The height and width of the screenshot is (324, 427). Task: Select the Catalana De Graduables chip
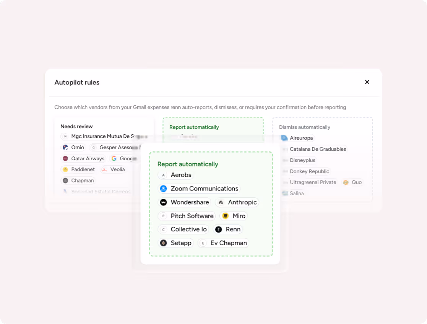314,149
